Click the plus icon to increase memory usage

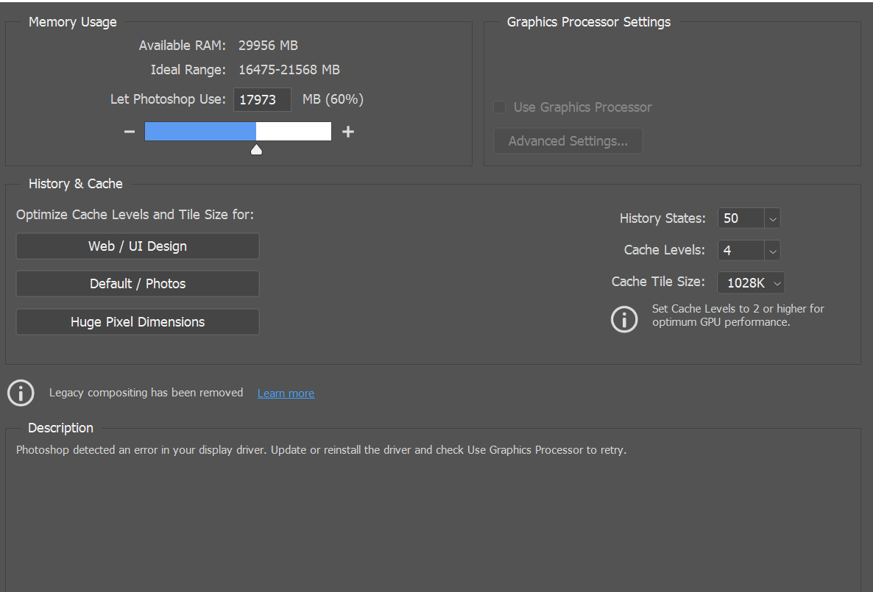pos(347,131)
